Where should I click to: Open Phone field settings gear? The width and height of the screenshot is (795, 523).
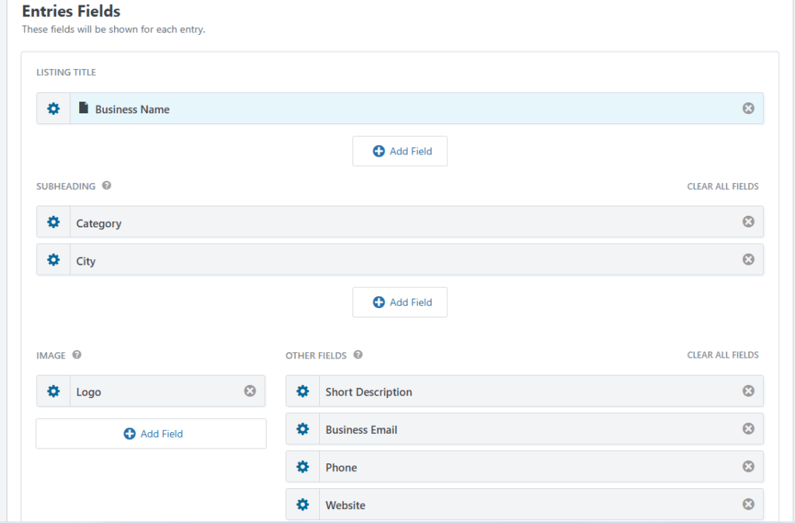tap(303, 467)
